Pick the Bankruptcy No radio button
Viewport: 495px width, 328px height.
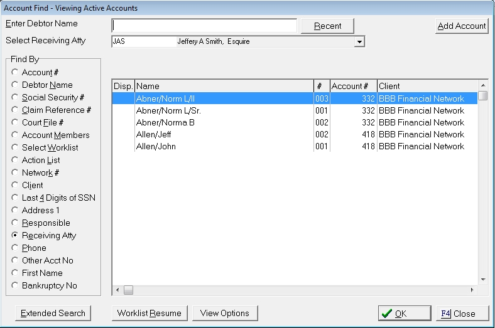point(15,286)
